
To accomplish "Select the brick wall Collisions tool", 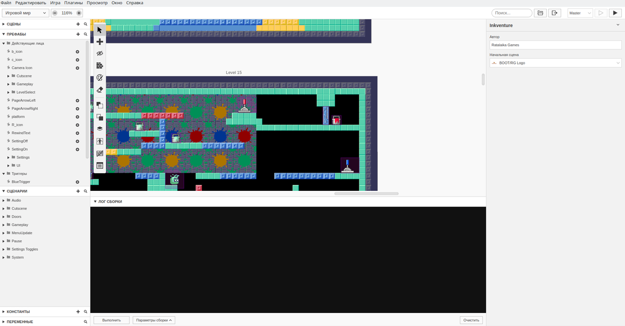I will click(x=100, y=66).
